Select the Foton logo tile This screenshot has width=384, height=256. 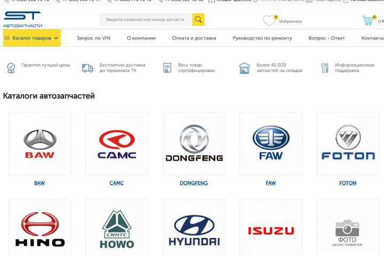(x=348, y=143)
